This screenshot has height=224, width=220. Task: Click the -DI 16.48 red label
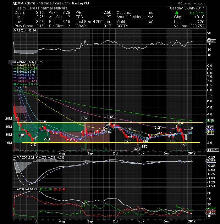(59, 189)
